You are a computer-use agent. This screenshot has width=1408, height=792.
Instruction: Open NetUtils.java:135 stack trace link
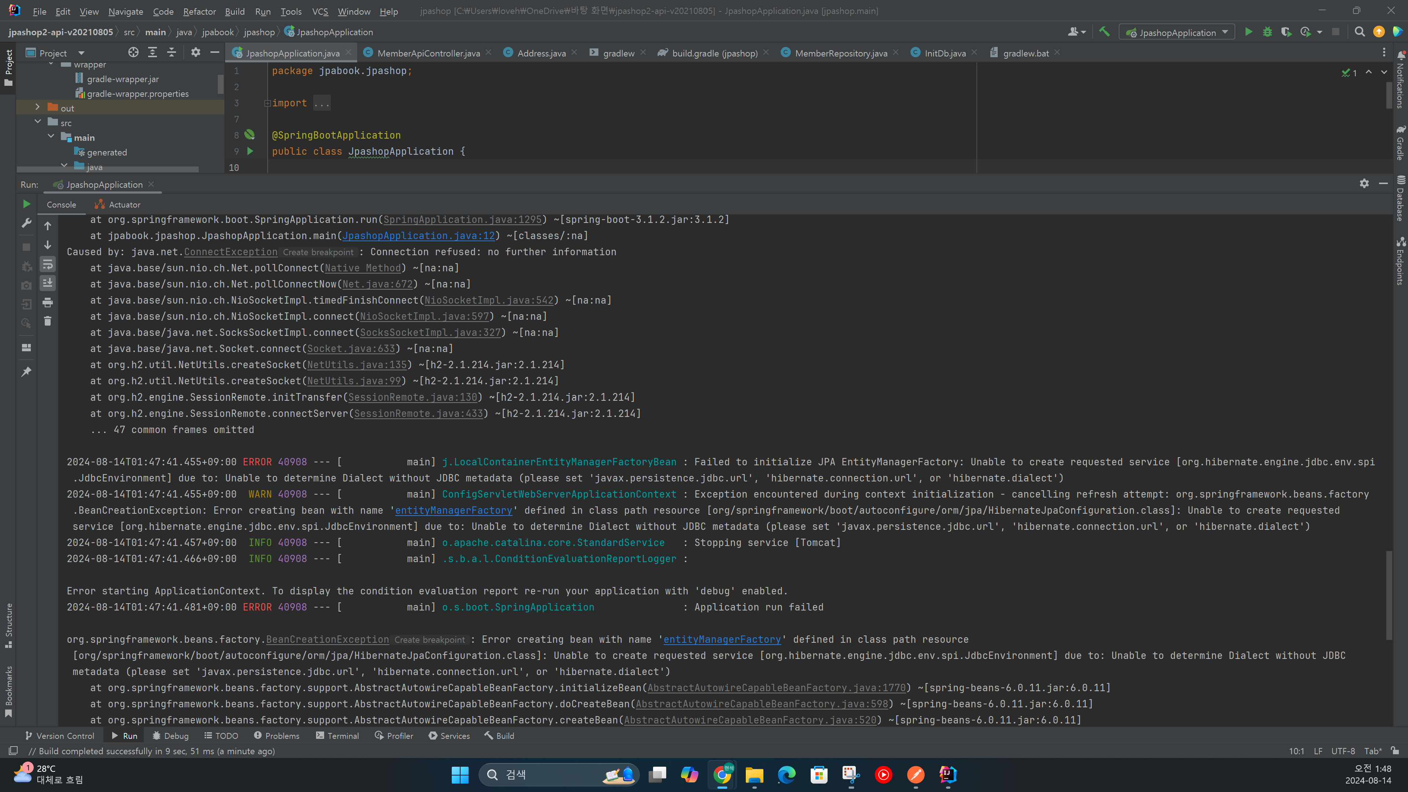coord(357,364)
